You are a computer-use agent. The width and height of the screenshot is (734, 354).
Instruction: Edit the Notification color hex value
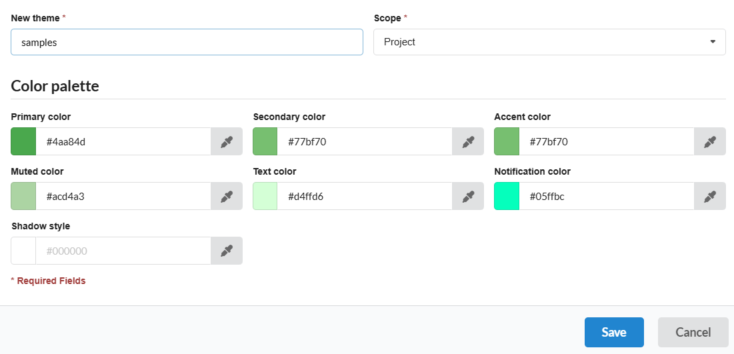[607, 196]
